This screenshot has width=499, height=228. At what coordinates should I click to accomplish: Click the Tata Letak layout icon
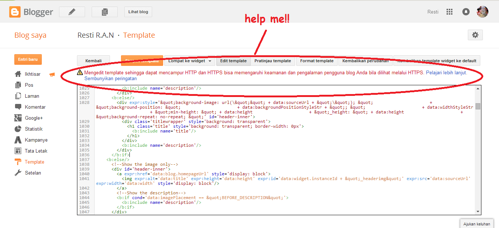(18, 151)
